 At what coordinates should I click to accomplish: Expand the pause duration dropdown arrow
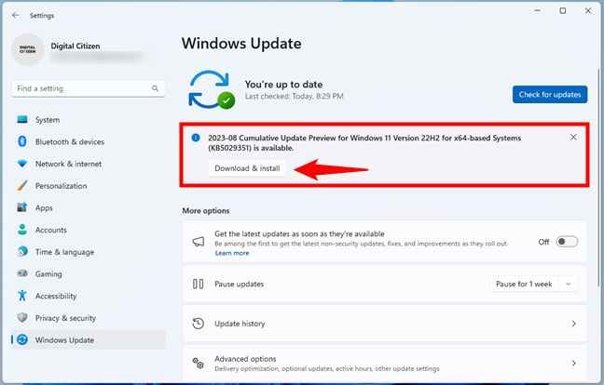click(x=569, y=284)
